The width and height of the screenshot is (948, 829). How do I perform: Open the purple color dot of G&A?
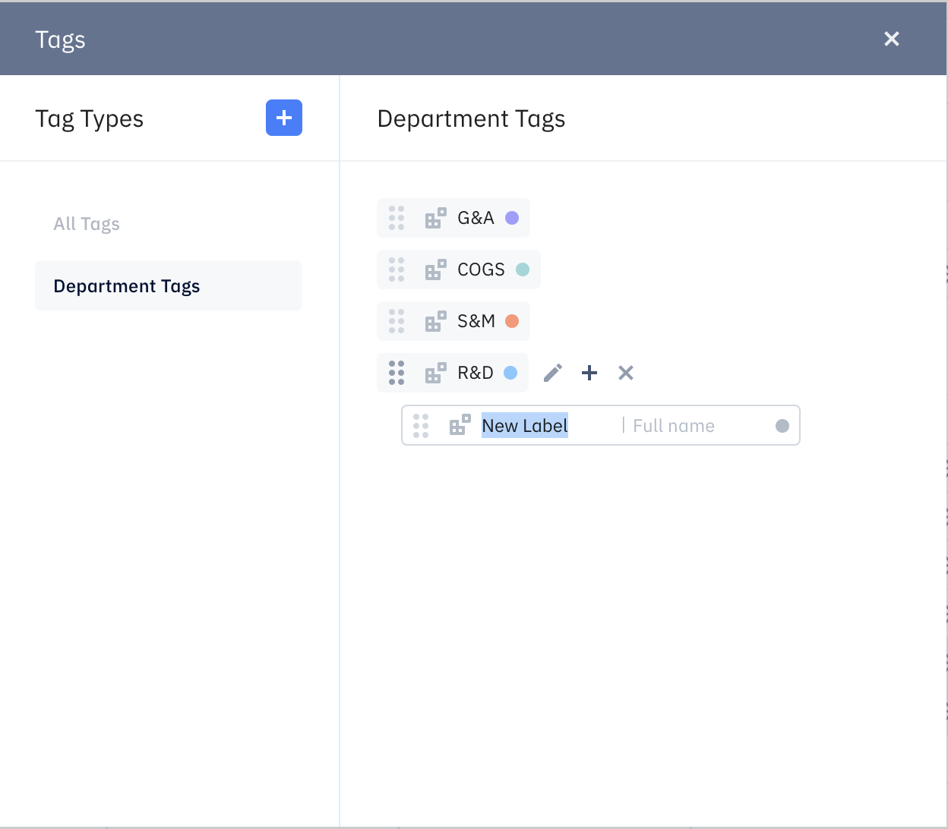pyautogui.click(x=512, y=218)
